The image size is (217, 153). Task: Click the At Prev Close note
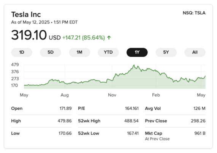click(x=157, y=139)
